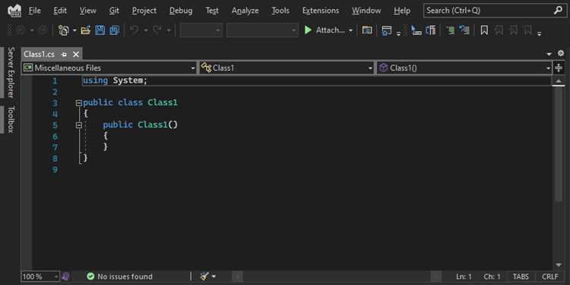This screenshot has height=285, width=570.
Task: Open the Project menu
Action: click(144, 11)
